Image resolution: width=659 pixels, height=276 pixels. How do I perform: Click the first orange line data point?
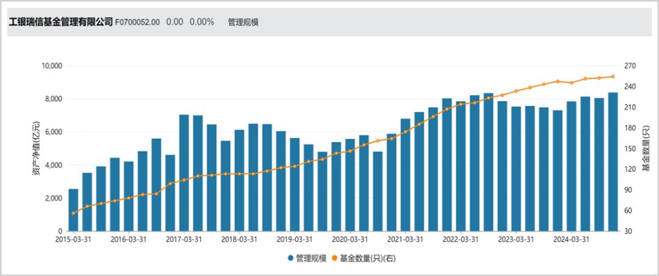pos(73,213)
